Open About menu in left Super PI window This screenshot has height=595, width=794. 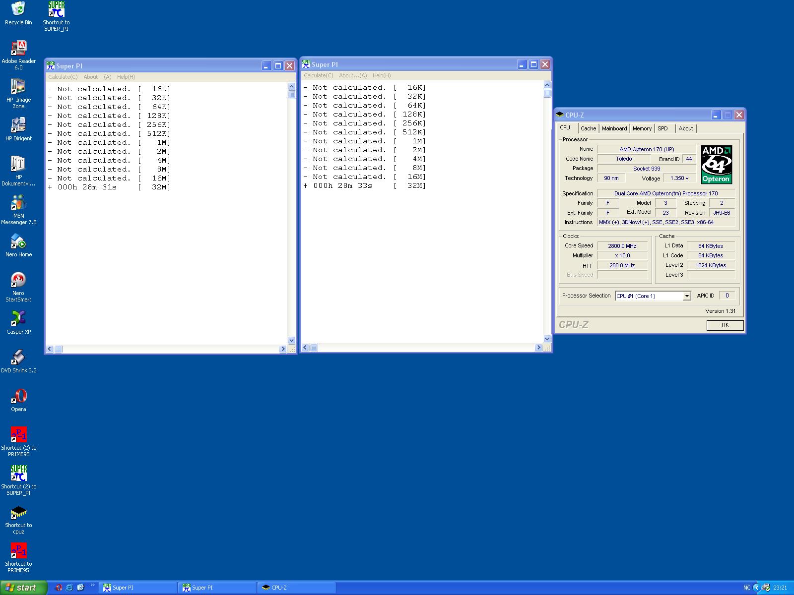(x=97, y=77)
